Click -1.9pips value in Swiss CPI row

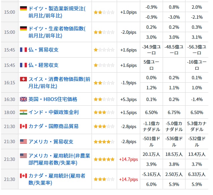[x=128, y=83]
